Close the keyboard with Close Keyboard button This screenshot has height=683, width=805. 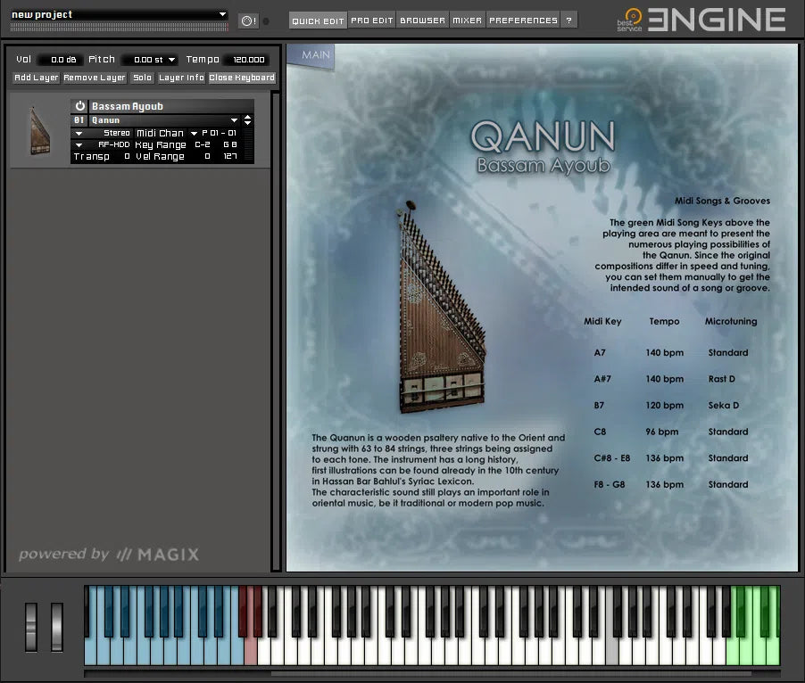[x=242, y=78]
